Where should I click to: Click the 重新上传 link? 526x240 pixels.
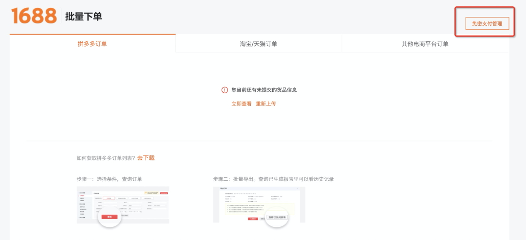click(x=266, y=104)
